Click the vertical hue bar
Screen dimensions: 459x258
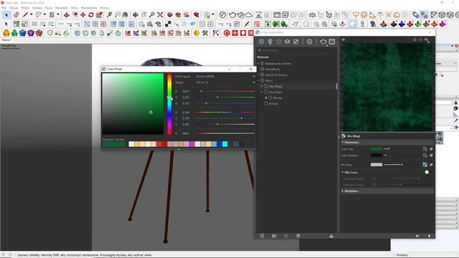(x=169, y=104)
